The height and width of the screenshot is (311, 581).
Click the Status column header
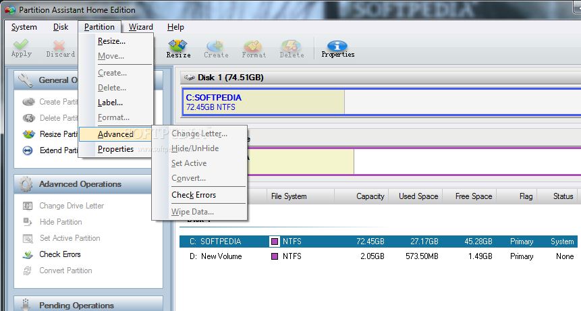click(557, 196)
